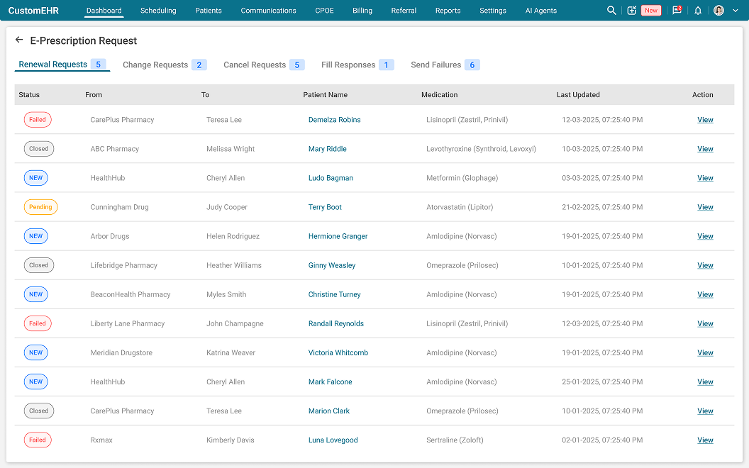Viewport: 749px width, 468px height.
Task: Open the Scheduling menu
Action: 158,11
